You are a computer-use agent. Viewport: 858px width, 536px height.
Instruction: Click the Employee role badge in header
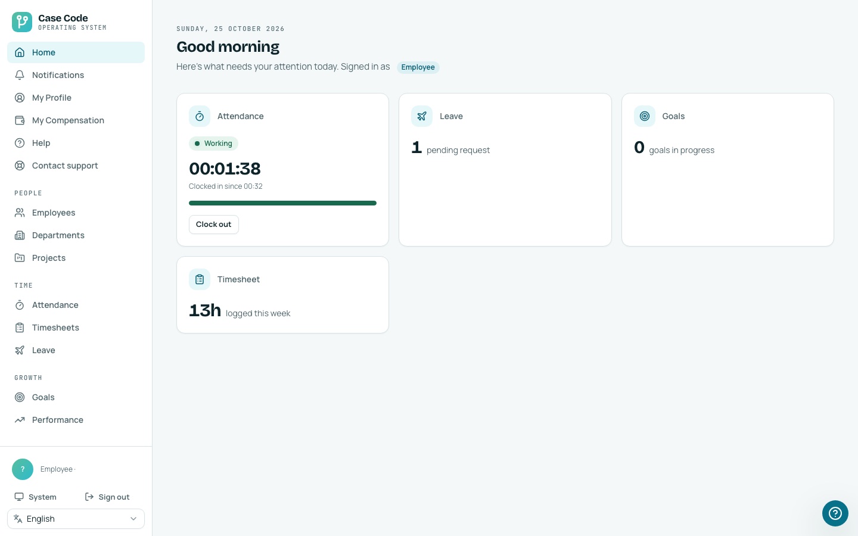(418, 67)
